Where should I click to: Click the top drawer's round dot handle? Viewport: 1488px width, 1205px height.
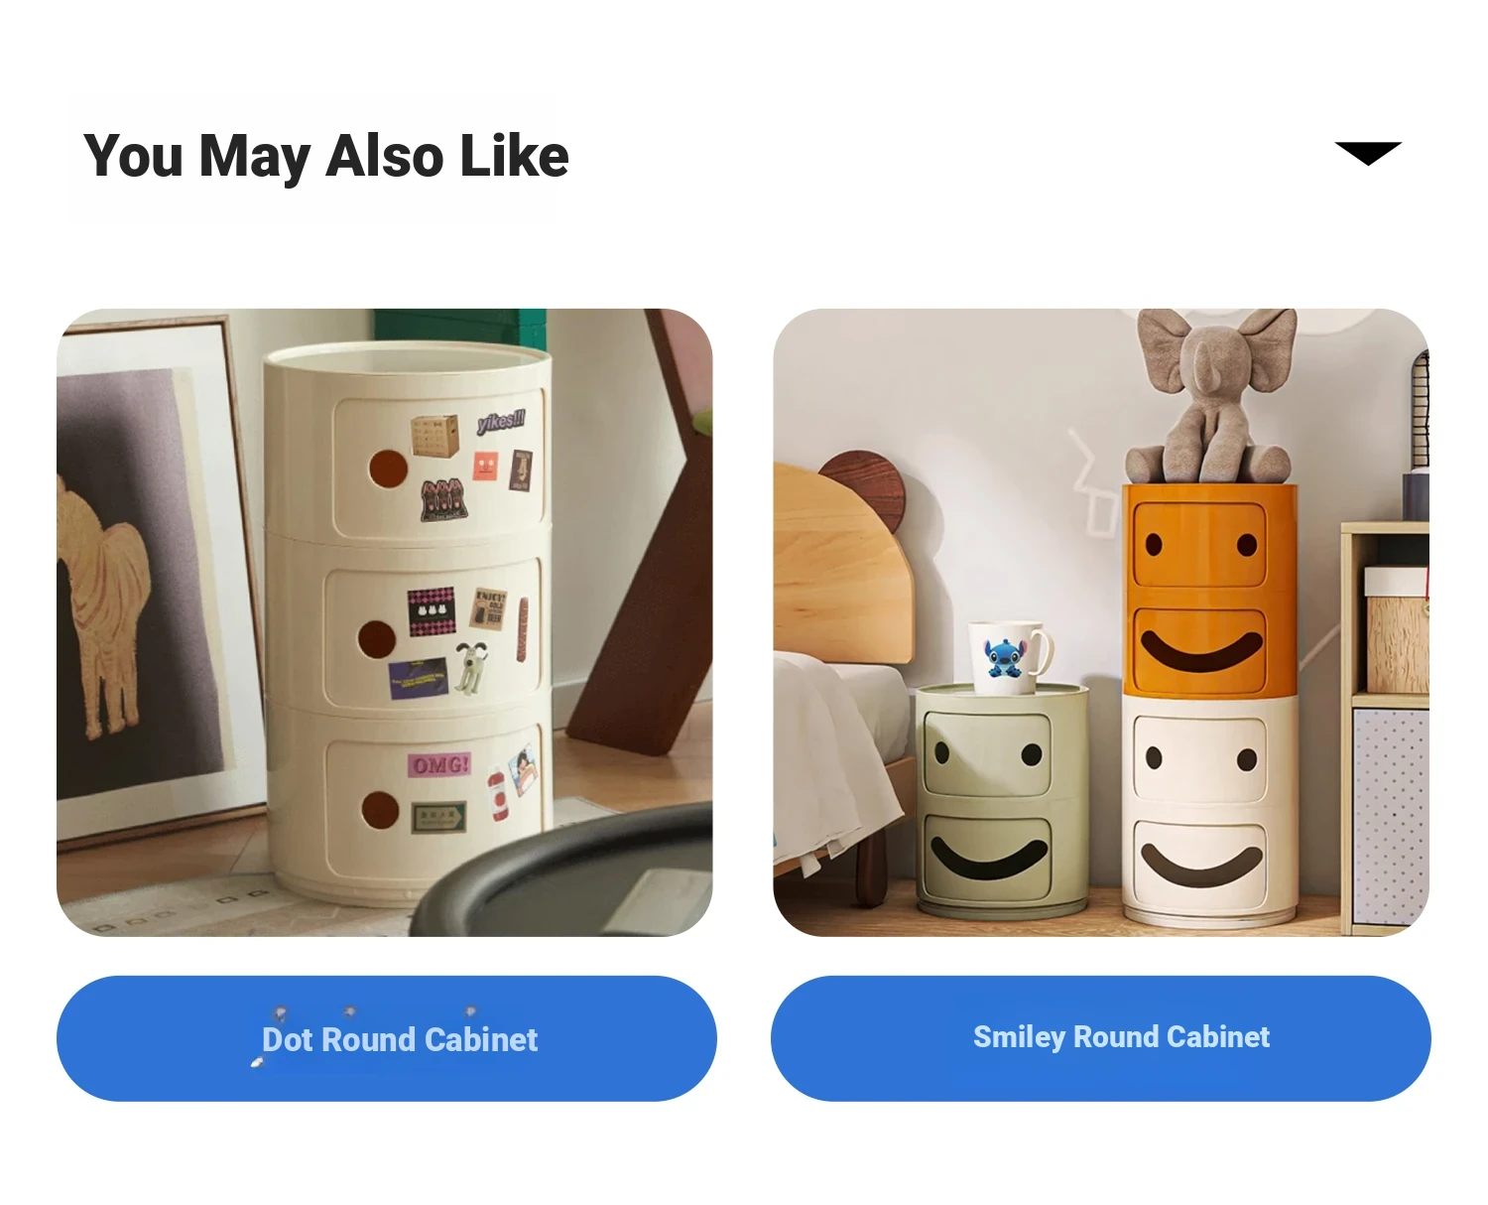pos(388,469)
